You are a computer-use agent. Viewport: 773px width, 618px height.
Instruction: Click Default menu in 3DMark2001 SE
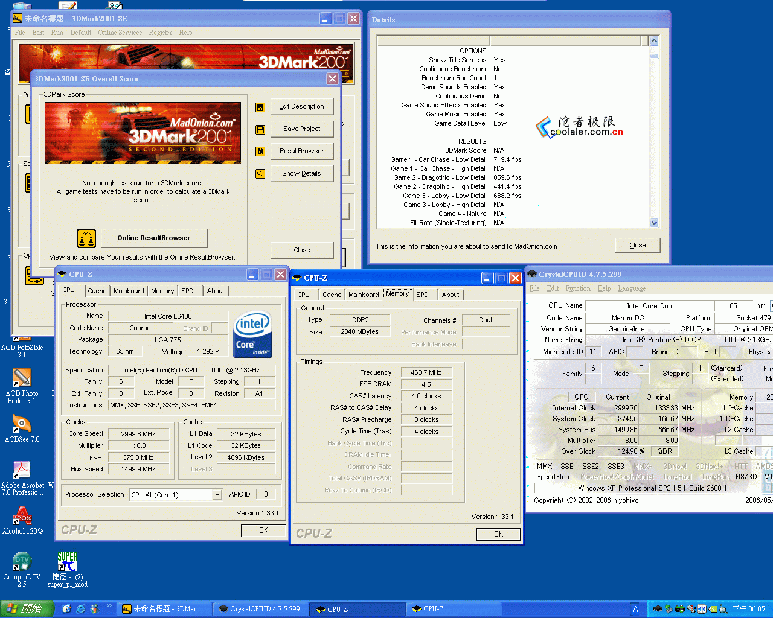(x=81, y=33)
